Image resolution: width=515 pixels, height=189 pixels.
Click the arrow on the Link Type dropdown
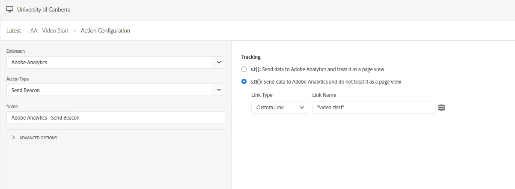click(x=302, y=108)
